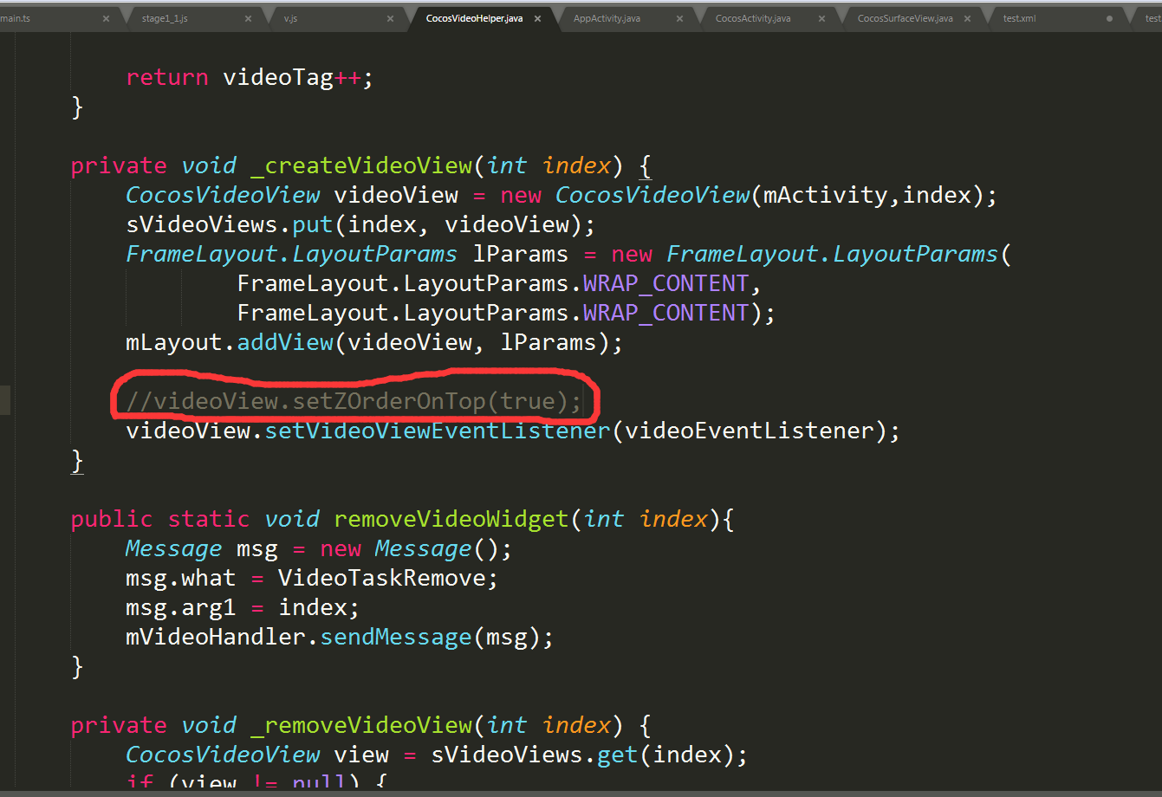Image resolution: width=1162 pixels, height=797 pixels.
Task: Click the 'addView' method call
Action: click(285, 342)
